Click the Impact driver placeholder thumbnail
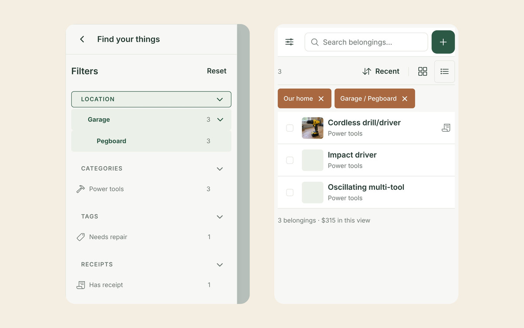Viewport: 524px width, 328px height. coord(313,160)
